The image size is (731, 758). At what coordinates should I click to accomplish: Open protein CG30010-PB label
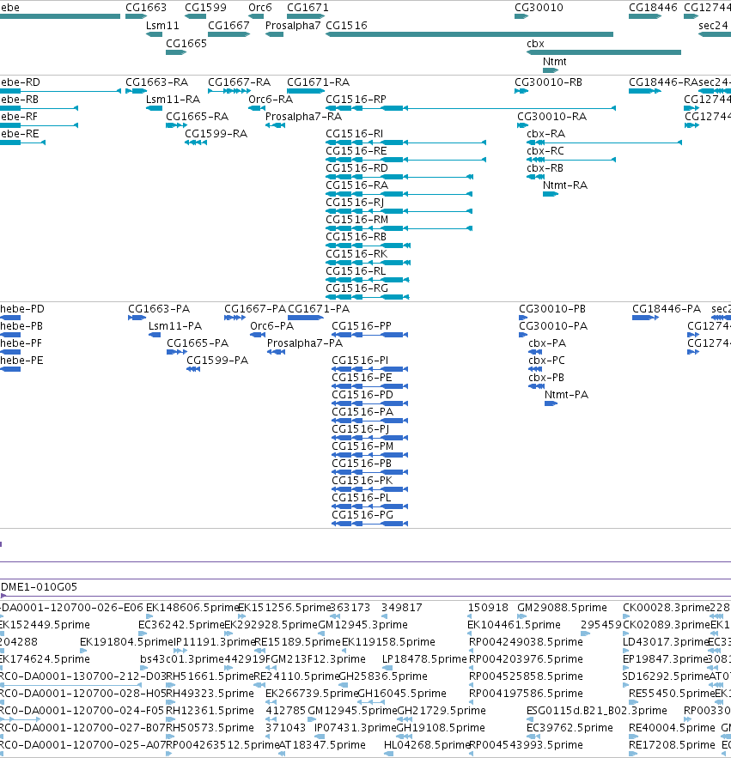click(x=552, y=309)
